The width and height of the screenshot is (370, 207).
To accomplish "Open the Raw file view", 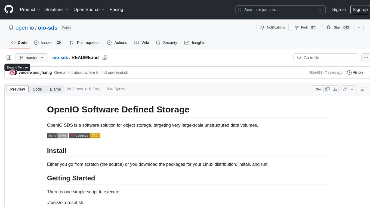I will coord(318,89).
